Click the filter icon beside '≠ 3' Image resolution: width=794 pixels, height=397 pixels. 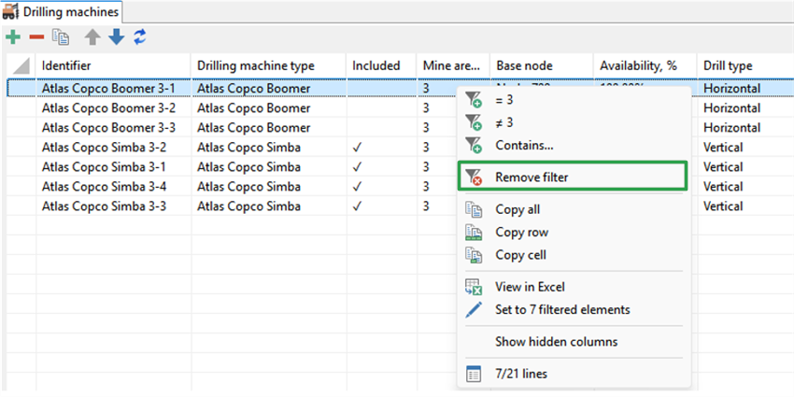[x=474, y=122]
